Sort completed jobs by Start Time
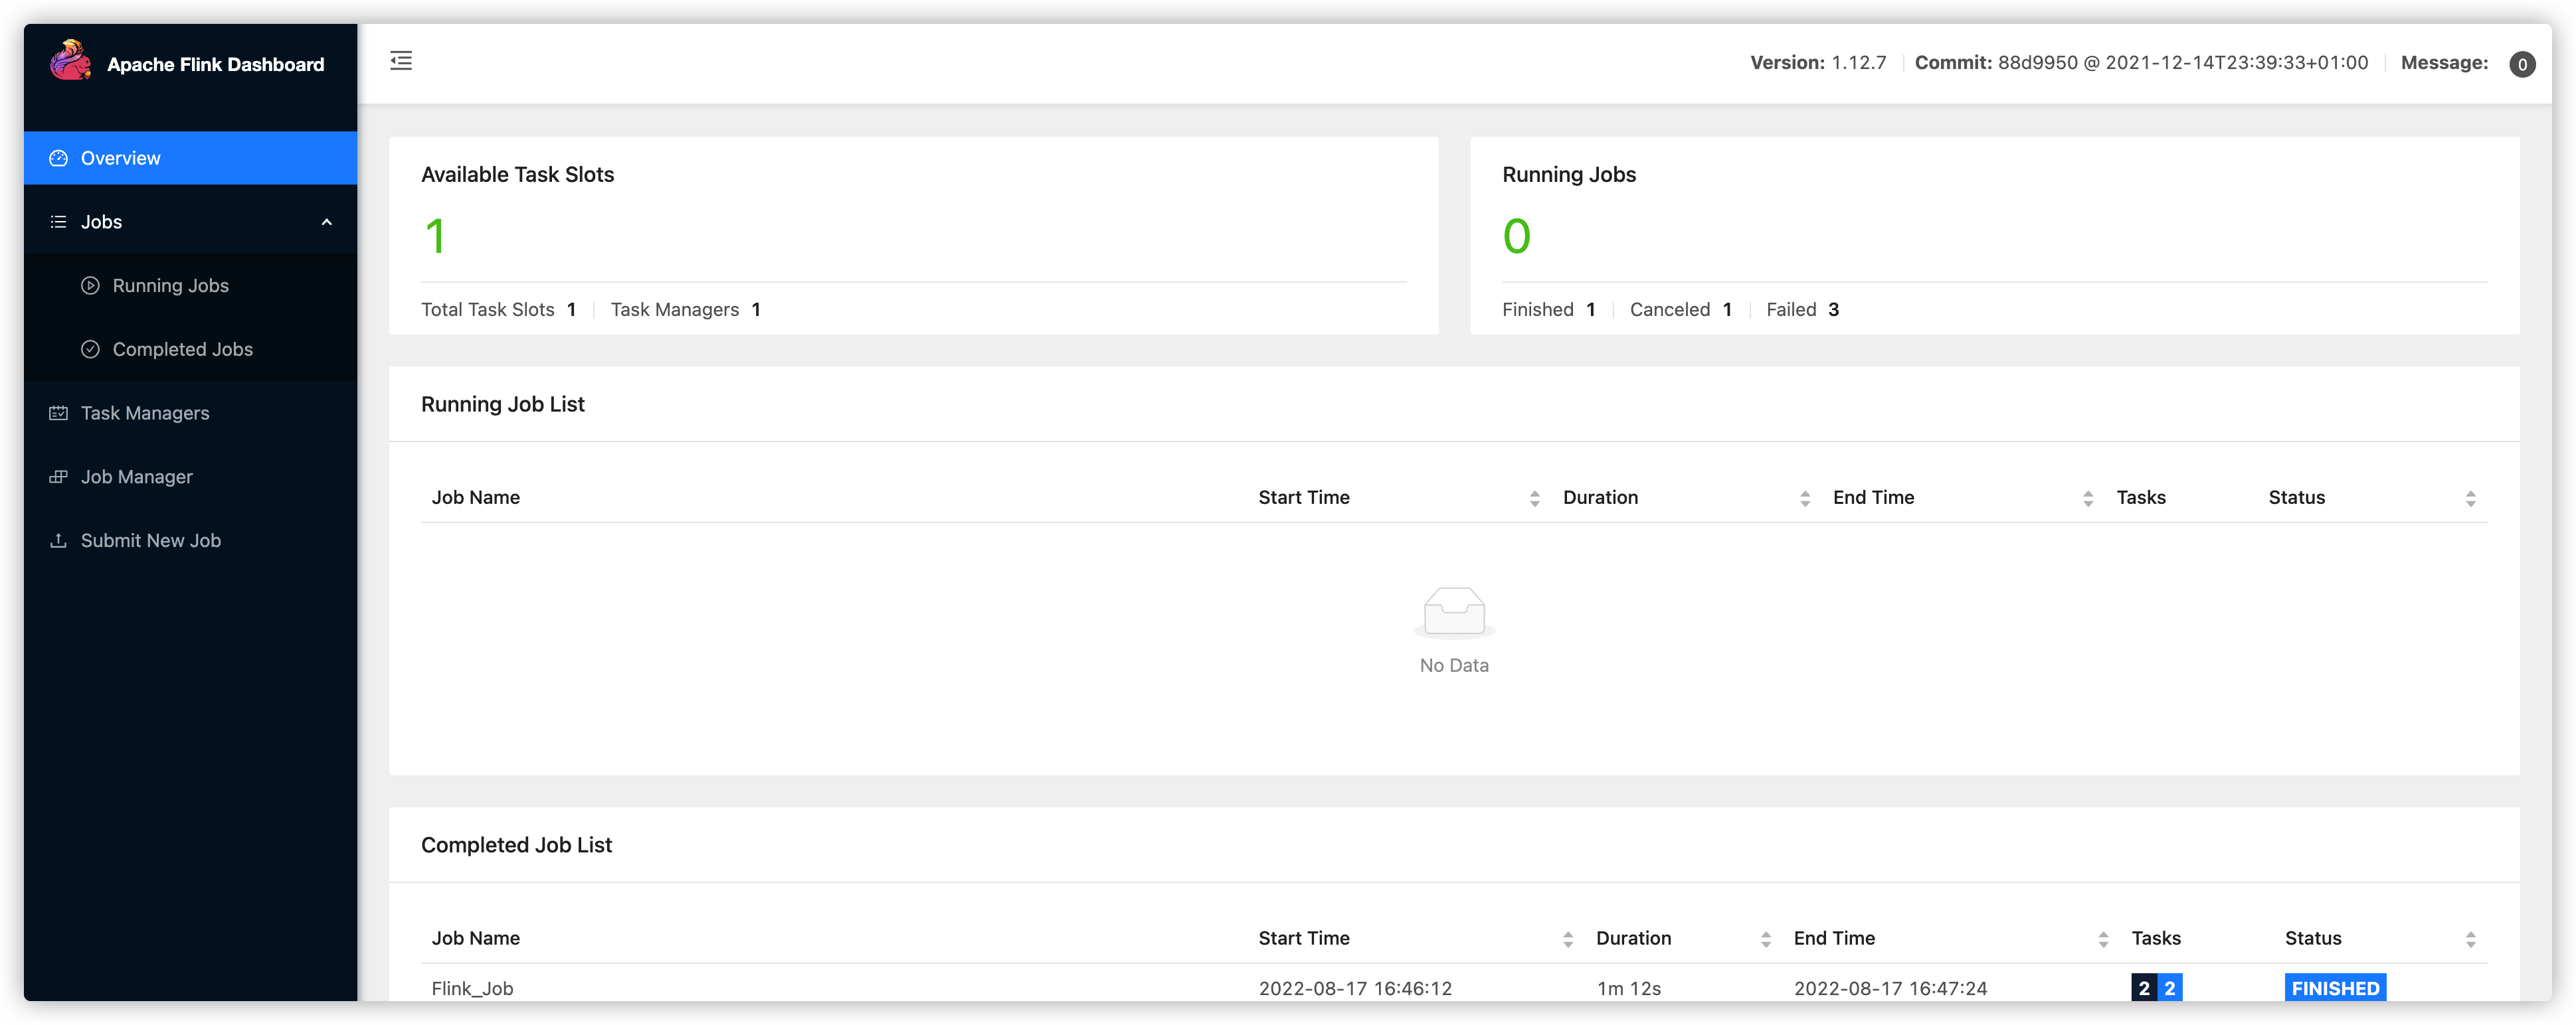2576x1025 pixels. click(x=1567, y=939)
